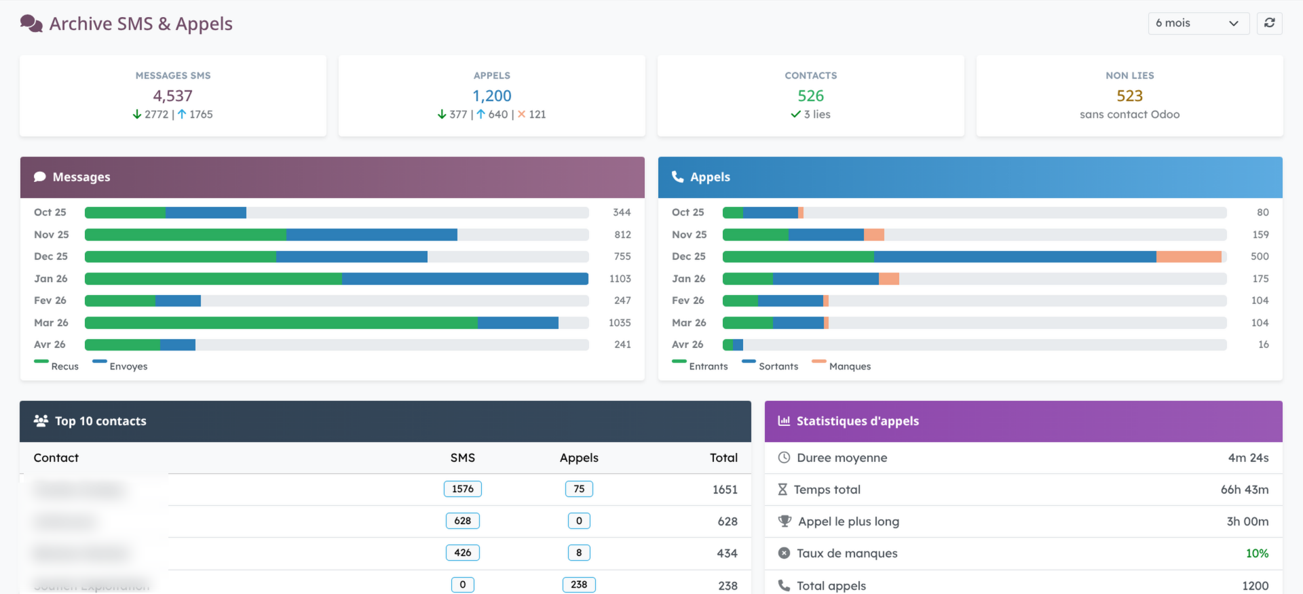Click the chat bubbles icon beside Archive title
Screen dimensions: 1303x594
click(x=31, y=24)
